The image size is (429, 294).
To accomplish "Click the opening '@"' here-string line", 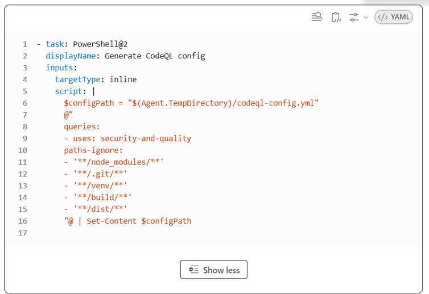I will [x=68, y=115].
